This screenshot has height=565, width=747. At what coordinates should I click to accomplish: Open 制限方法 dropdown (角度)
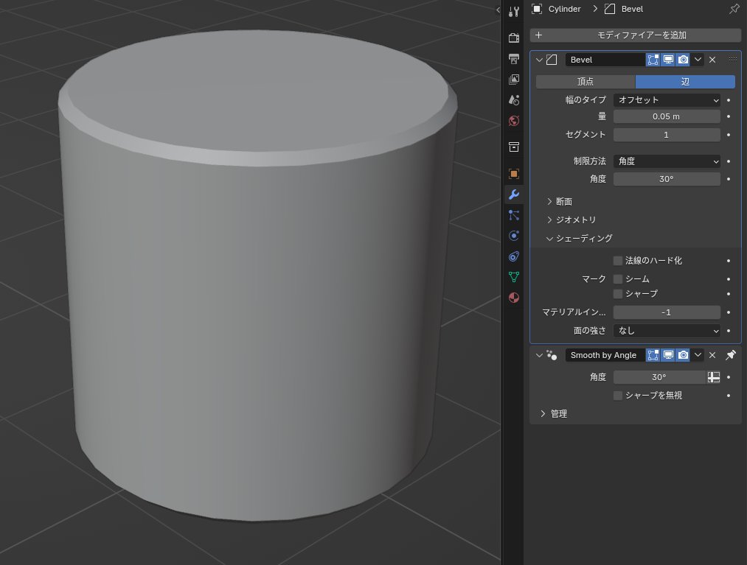click(x=667, y=161)
